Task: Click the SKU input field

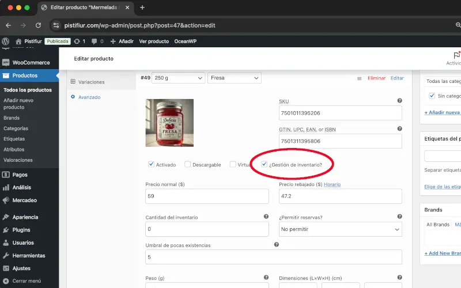Action: point(341,113)
